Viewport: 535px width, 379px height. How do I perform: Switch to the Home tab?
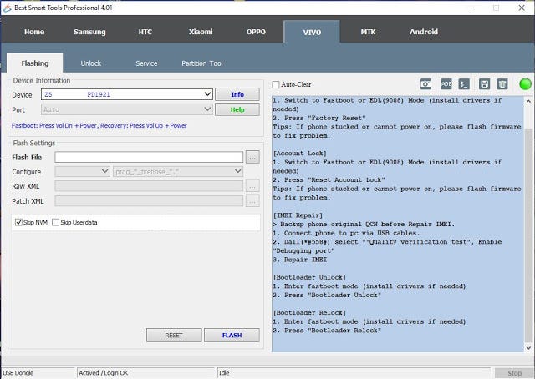[x=34, y=32]
